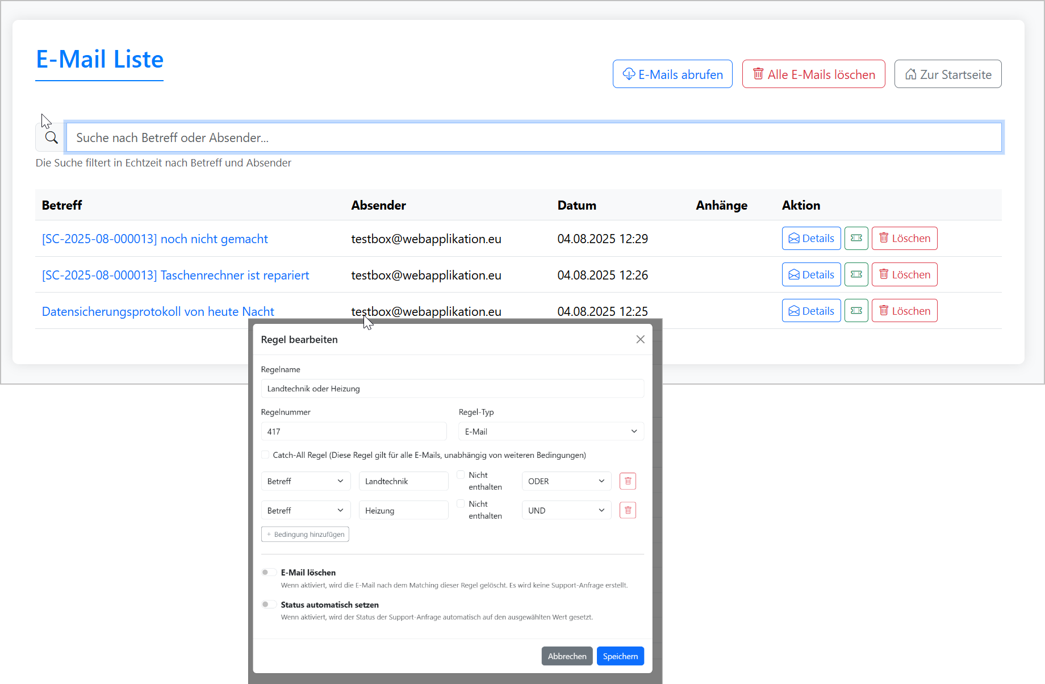The image size is (1045, 684).
Task: Check 'Nicht enthalten' for the Landtechnik condition
Action: (x=461, y=474)
